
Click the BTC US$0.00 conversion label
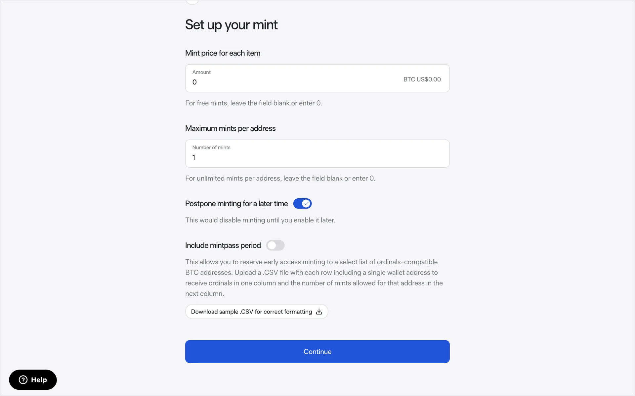pyautogui.click(x=422, y=79)
